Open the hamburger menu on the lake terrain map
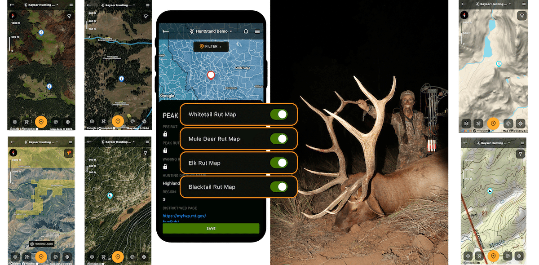539x265 pixels. point(523,4)
